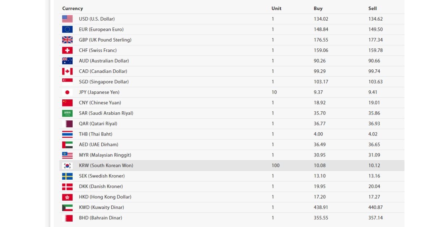Click the KWD sell rate 440.87

(x=375, y=207)
